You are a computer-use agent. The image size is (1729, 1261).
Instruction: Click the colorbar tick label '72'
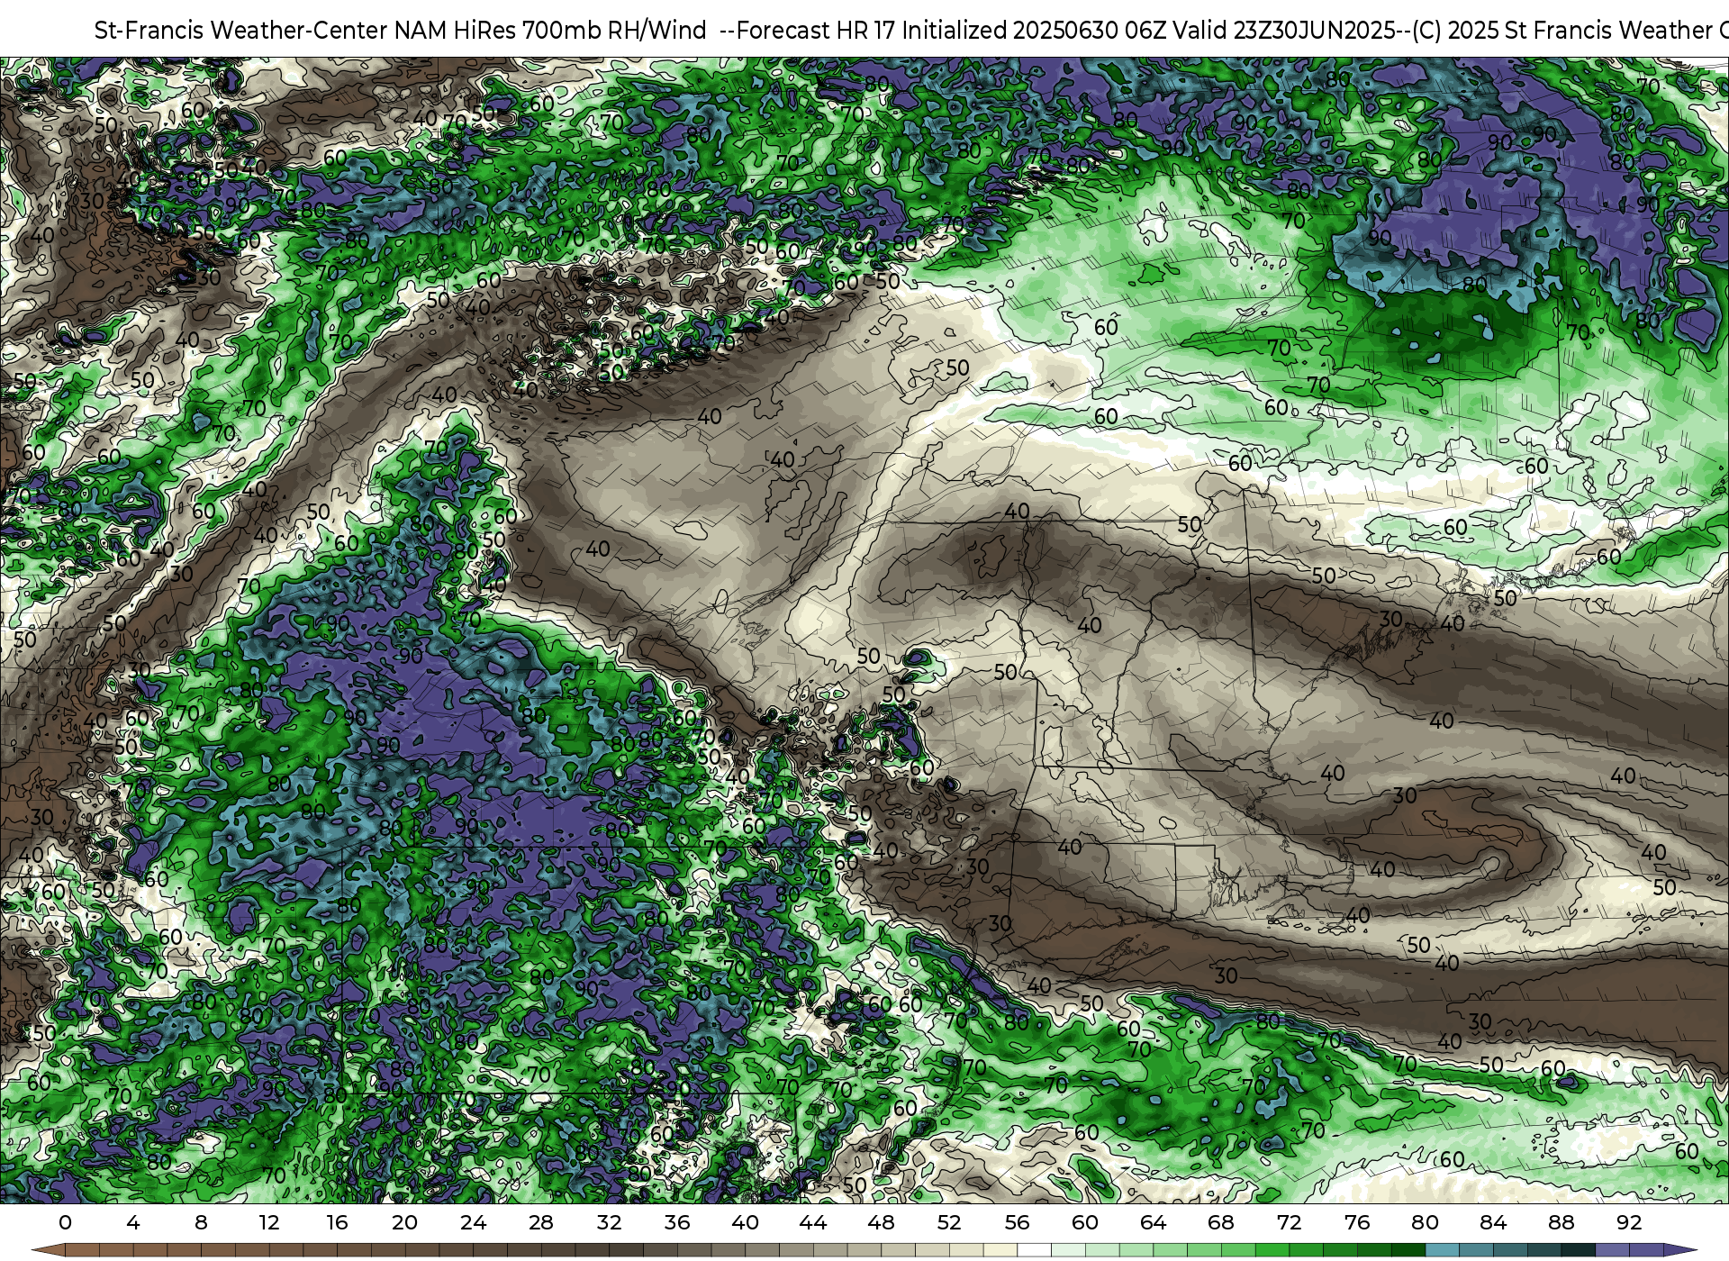tap(1289, 1222)
